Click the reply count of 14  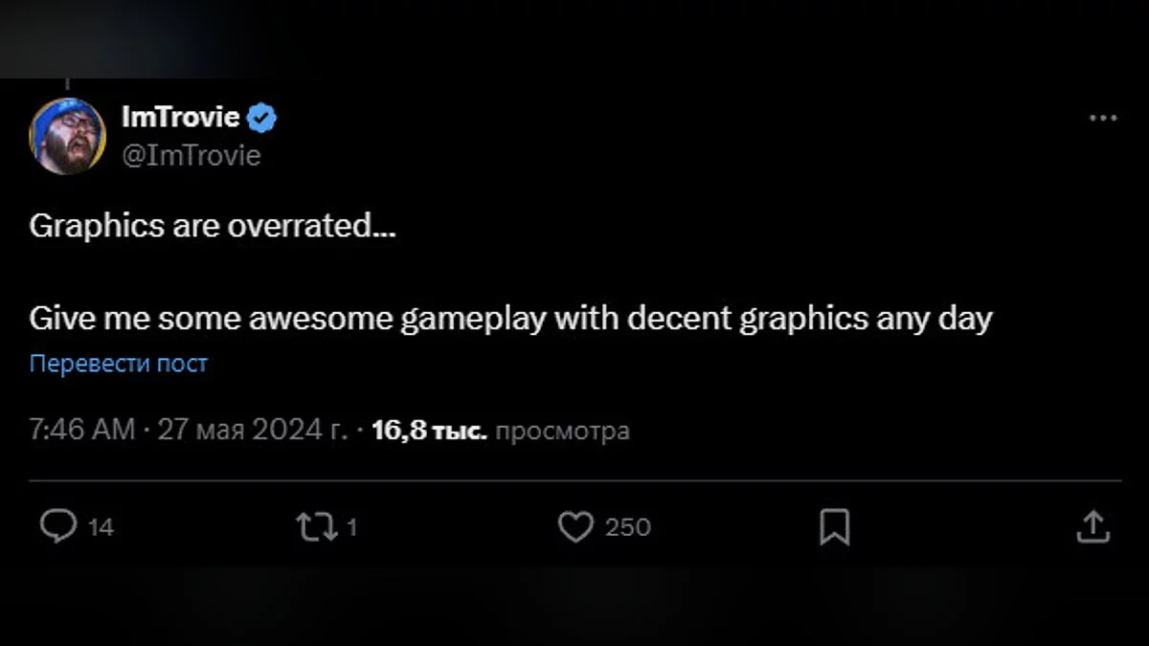[101, 527]
